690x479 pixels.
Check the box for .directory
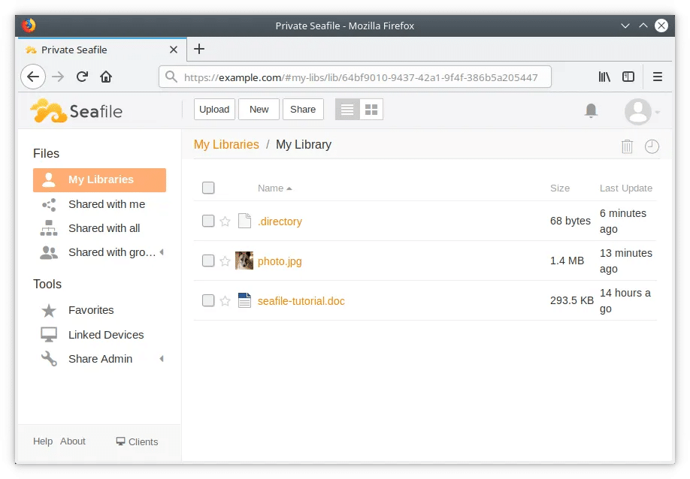208,221
